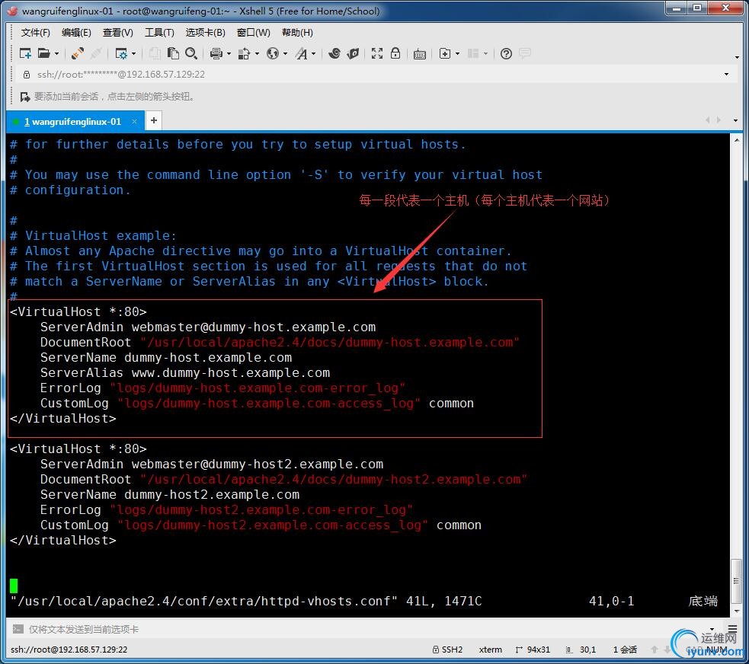Click the Paste clipboard icon
This screenshot has height=664, width=749.
[172, 53]
